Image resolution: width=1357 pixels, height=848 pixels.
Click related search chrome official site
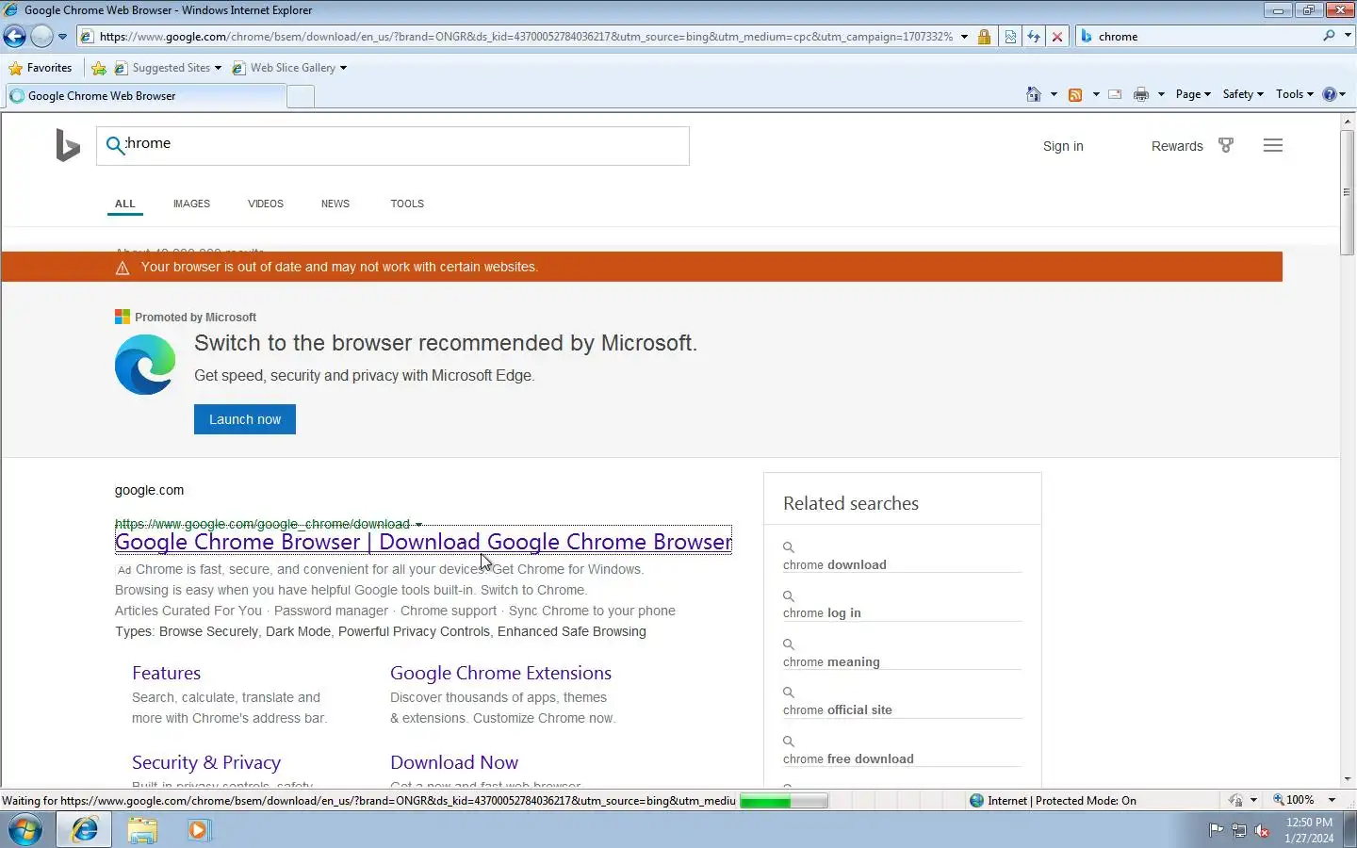(838, 709)
